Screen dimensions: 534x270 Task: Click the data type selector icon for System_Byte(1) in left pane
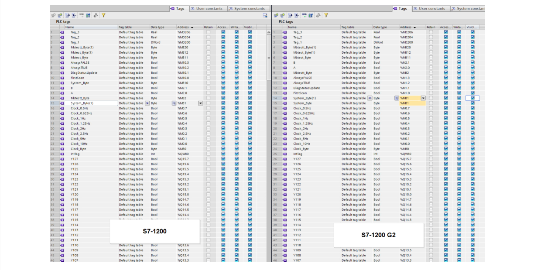coord(174,103)
